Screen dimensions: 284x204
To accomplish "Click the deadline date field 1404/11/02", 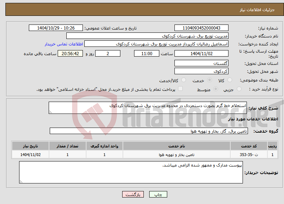I will point(201,53).
